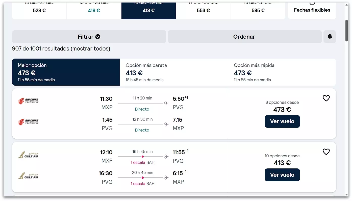Open the Filtrar filter panel
This screenshot has height=201, width=352.
89,37
